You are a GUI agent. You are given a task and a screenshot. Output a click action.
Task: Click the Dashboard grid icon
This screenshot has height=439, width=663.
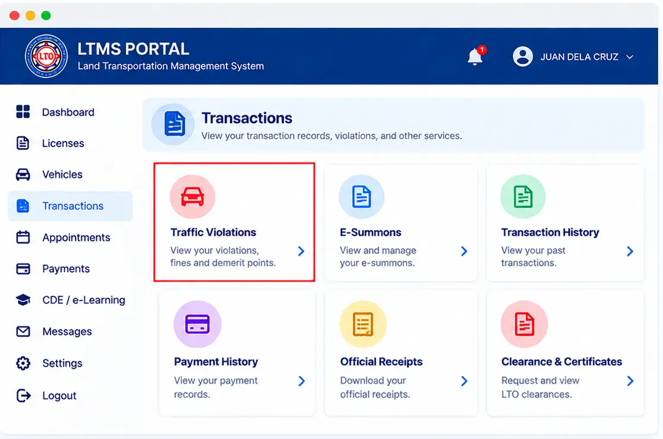23,112
